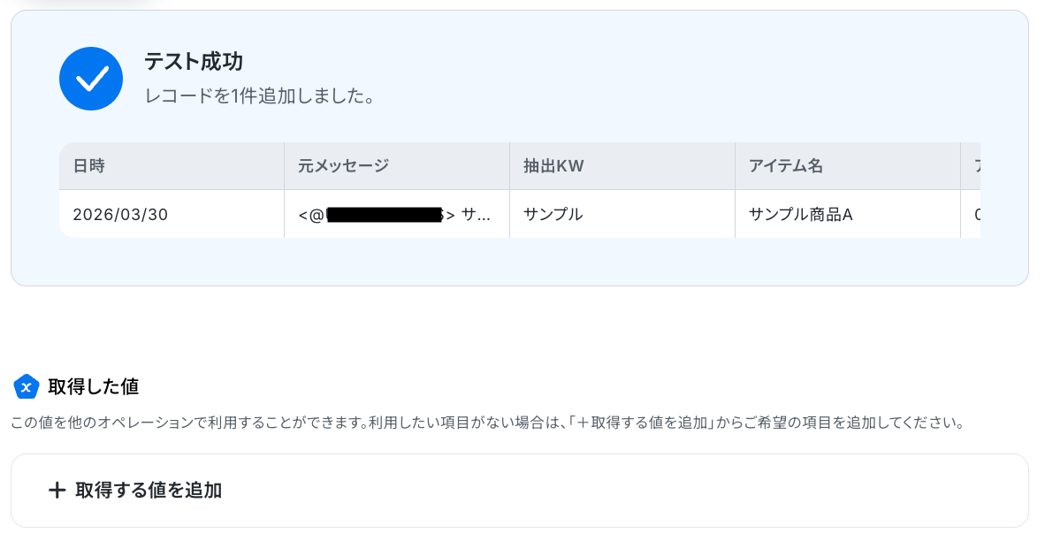This screenshot has height=541, width=1045.
Task: Click the 抽出KW column header
Action: (x=553, y=165)
